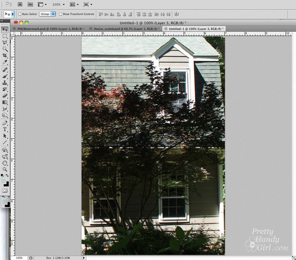Screen dimensions: 296x260
Task: Select the Hand tool
Action: (x=5, y=163)
